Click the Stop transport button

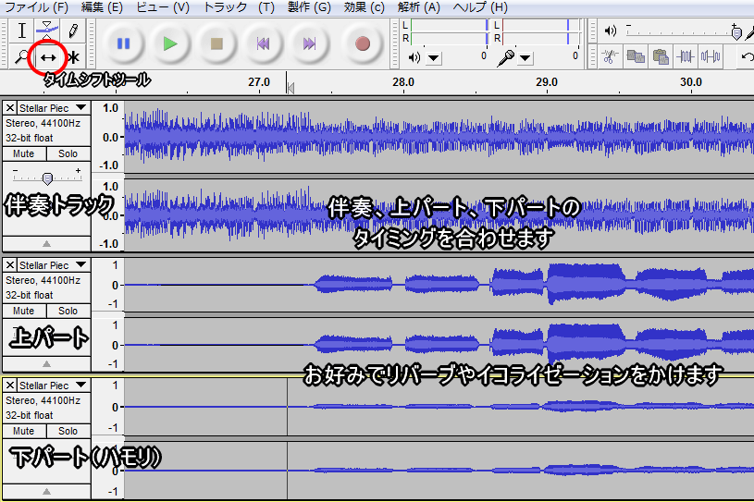click(x=216, y=44)
